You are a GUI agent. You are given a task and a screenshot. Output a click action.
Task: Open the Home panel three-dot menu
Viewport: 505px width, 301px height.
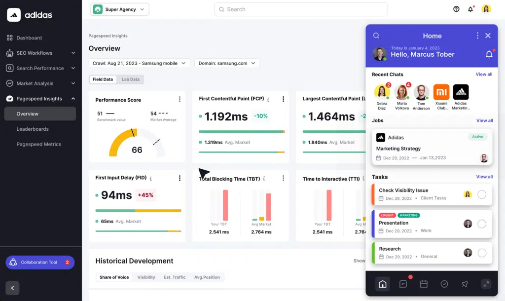[477, 36]
